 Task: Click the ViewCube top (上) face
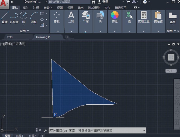point(171,57)
